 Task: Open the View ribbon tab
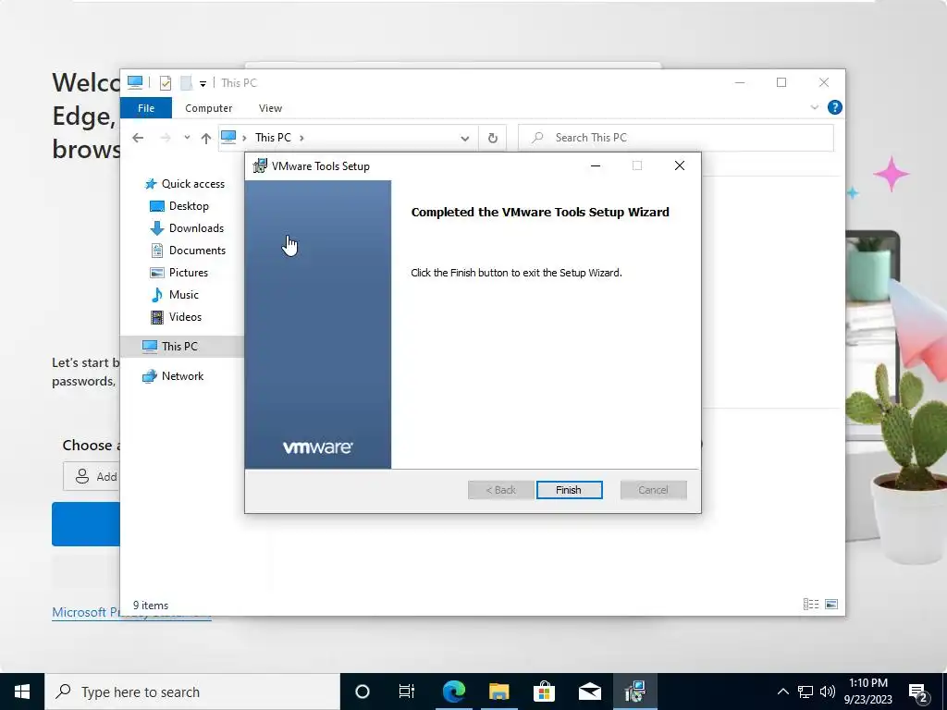[270, 108]
